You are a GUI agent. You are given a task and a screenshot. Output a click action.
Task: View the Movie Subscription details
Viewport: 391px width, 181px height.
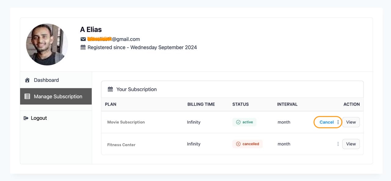tap(351, 122)
